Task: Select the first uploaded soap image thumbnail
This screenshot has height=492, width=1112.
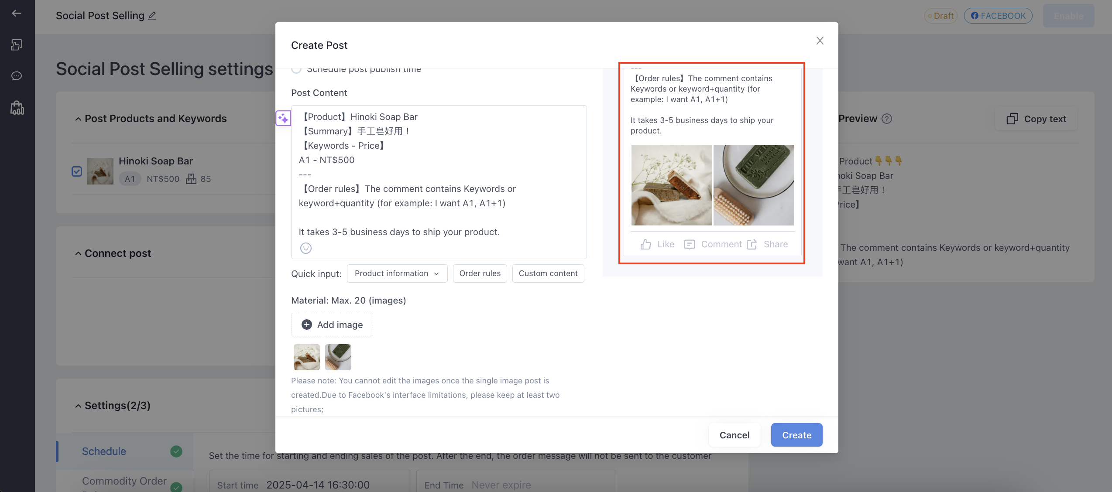Action: click(307, 357)
